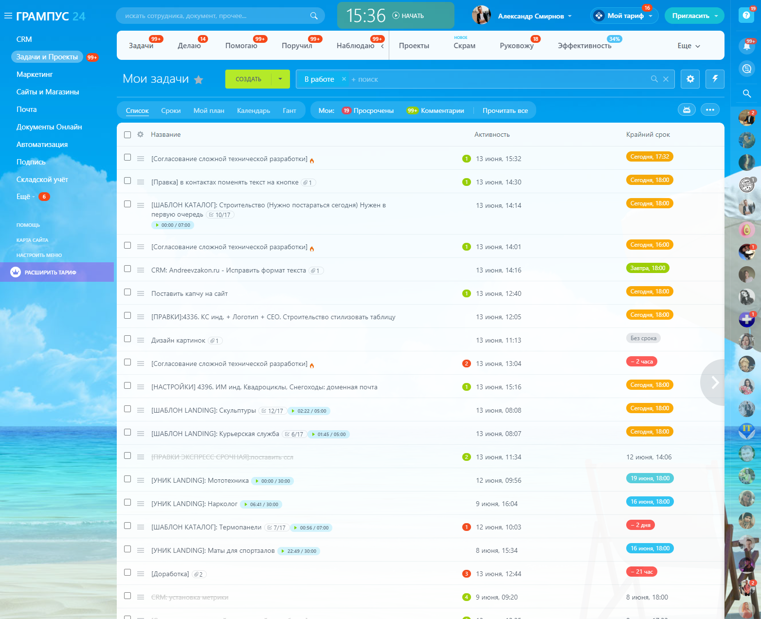Click the search magnifier in right sidebar

point(746,93)
